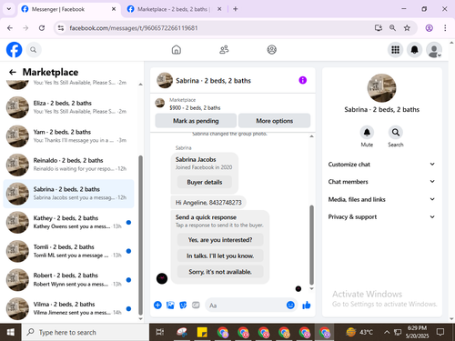Open the Chrome profile icon
The image size is (455, 341).
429,28
